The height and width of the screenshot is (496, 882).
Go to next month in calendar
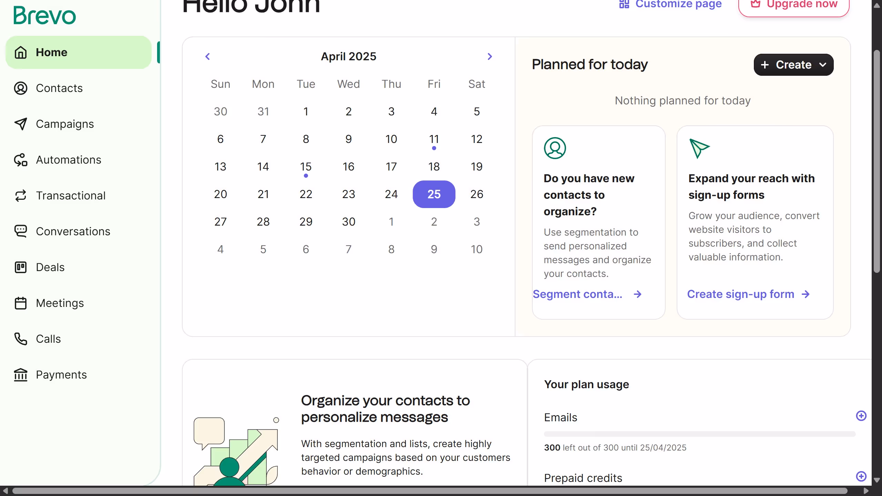click(490, 56)
